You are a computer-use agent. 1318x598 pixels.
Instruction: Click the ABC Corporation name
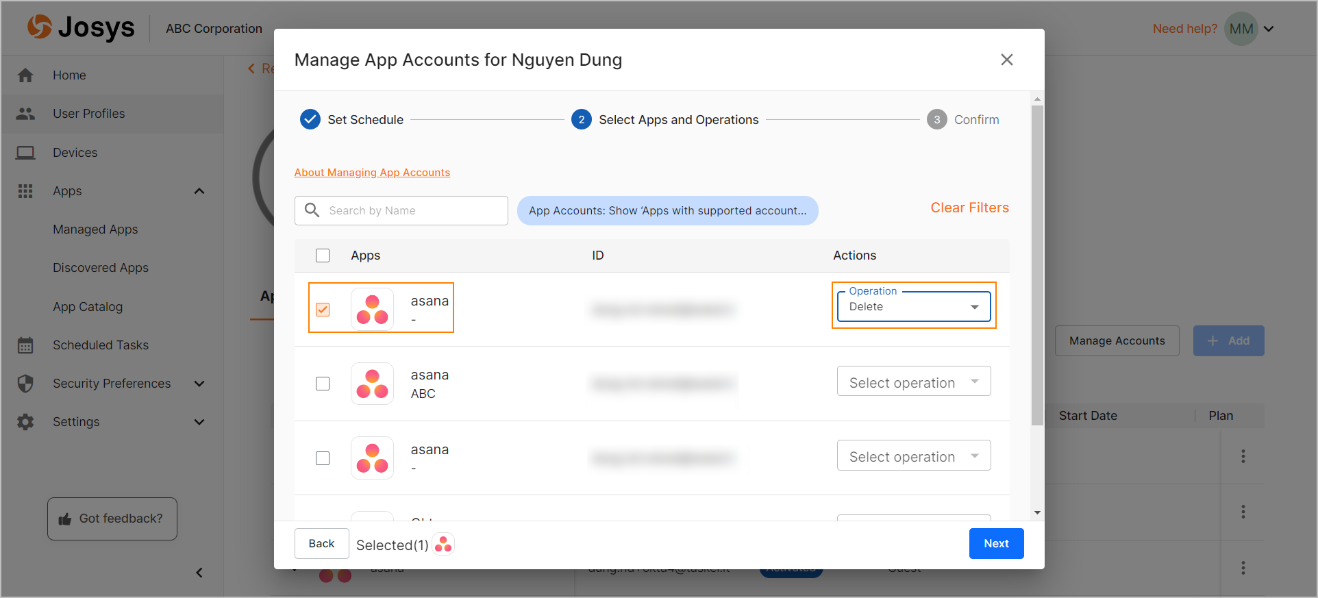click(x=214, y=29)
